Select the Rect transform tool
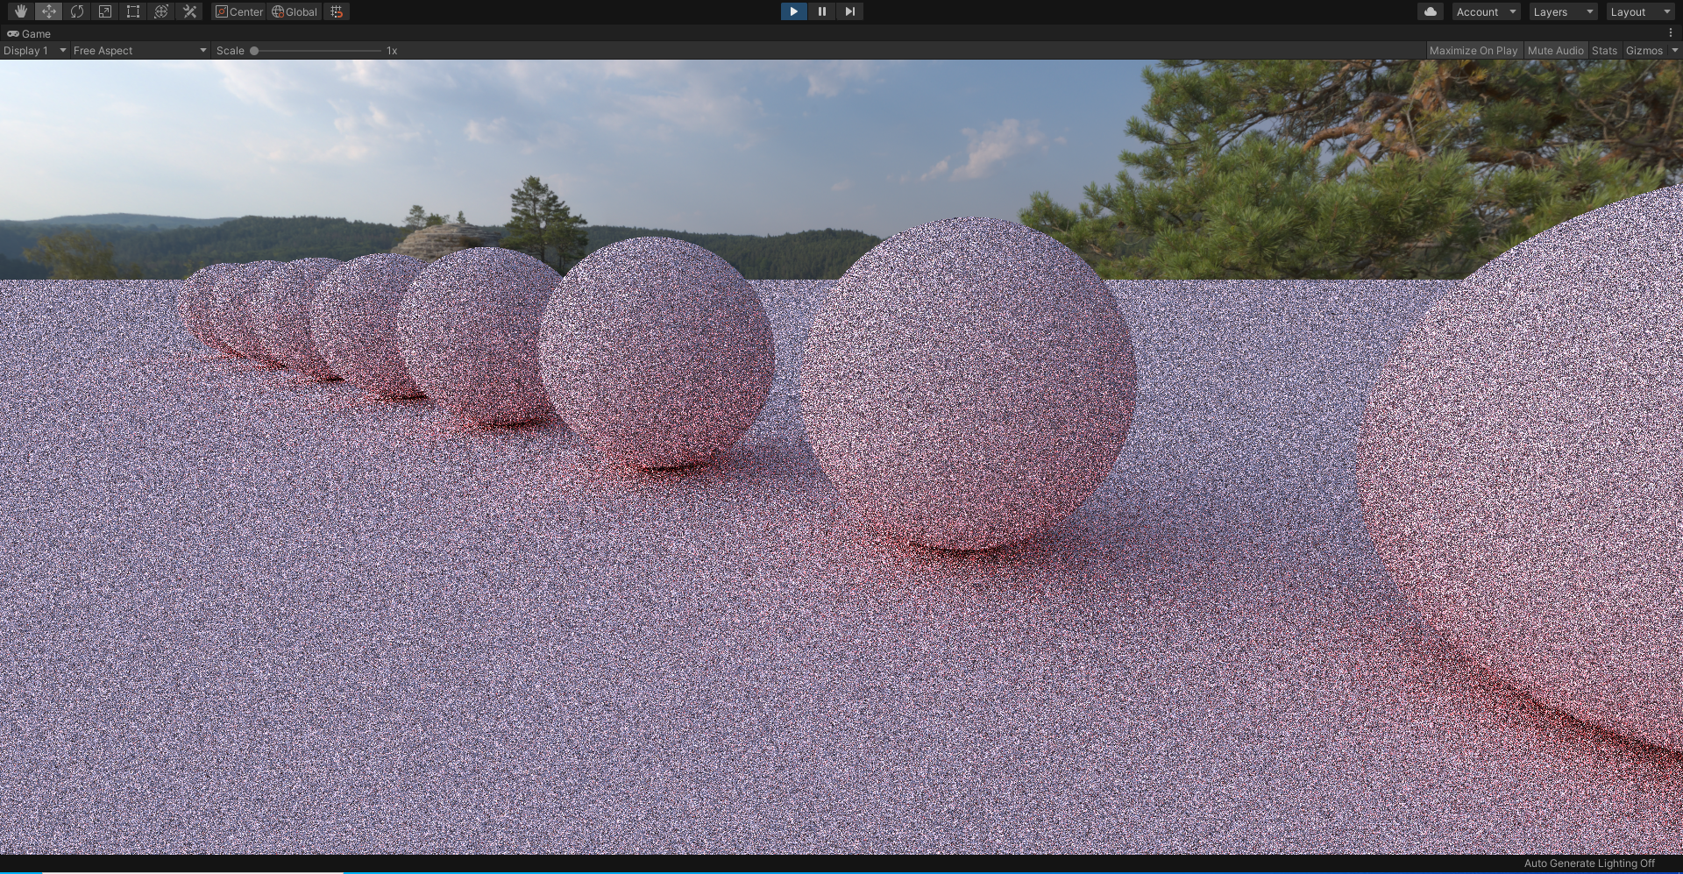1683x874 pixels. [x=133, y=11]
